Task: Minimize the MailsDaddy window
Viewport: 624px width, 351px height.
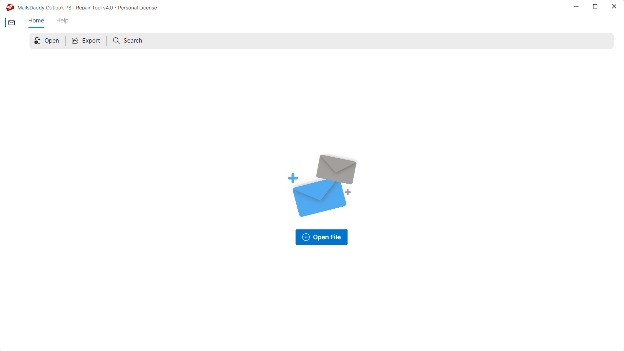Action: [576, 6]
